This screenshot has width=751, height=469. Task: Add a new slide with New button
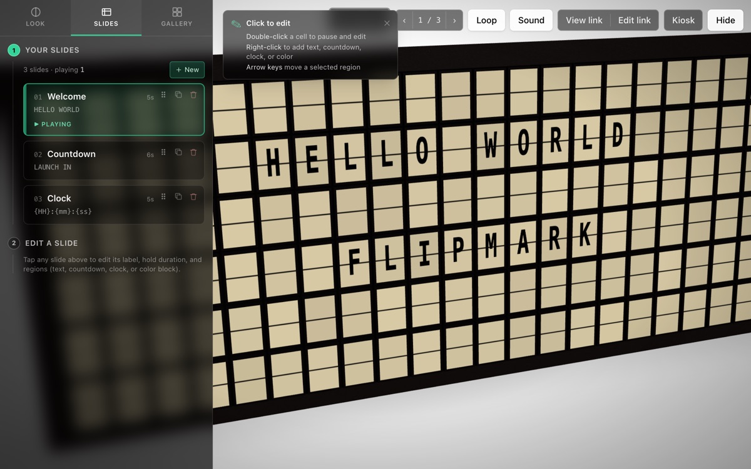(187, 69)
